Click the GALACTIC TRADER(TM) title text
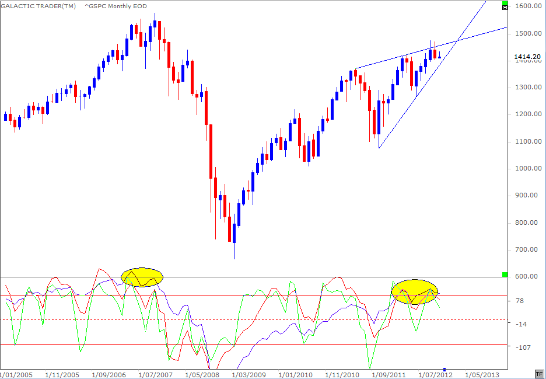The image size is (546, 379). coord(38,6)
